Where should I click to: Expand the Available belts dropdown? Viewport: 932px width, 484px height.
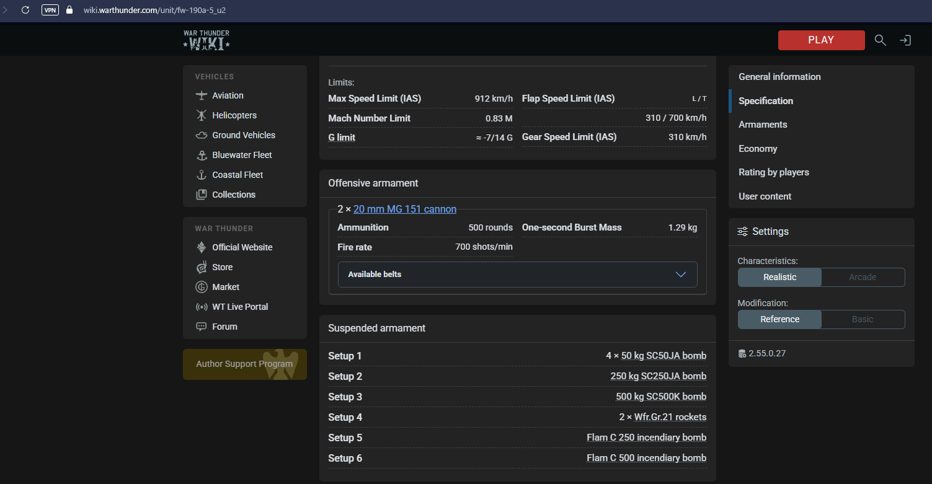517,275
